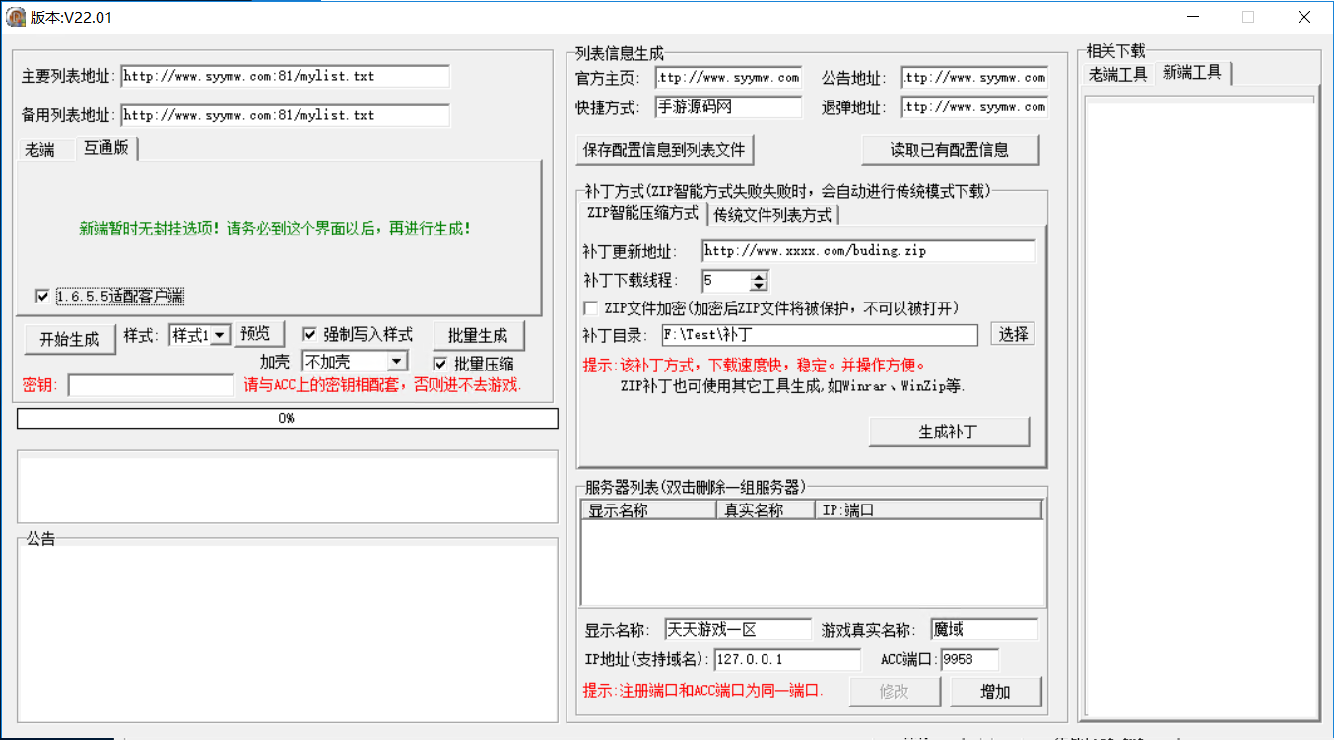Click the 密钥 input field
The height and width of the screenshot is (740, 1334).
click(151, 385)
